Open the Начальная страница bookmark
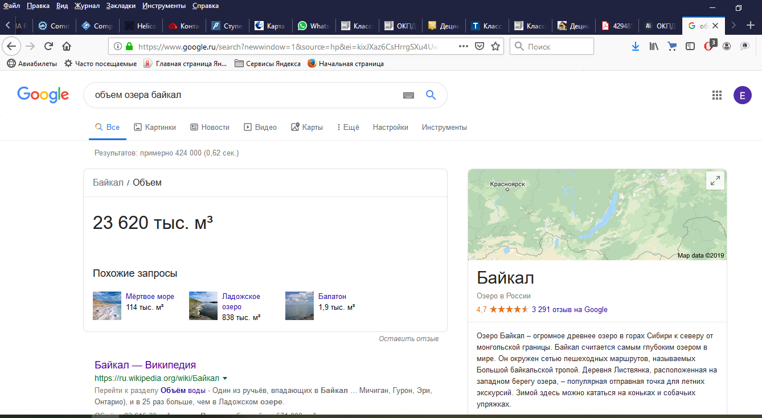This screenshot has width=762, height=418. pos(346,64)
